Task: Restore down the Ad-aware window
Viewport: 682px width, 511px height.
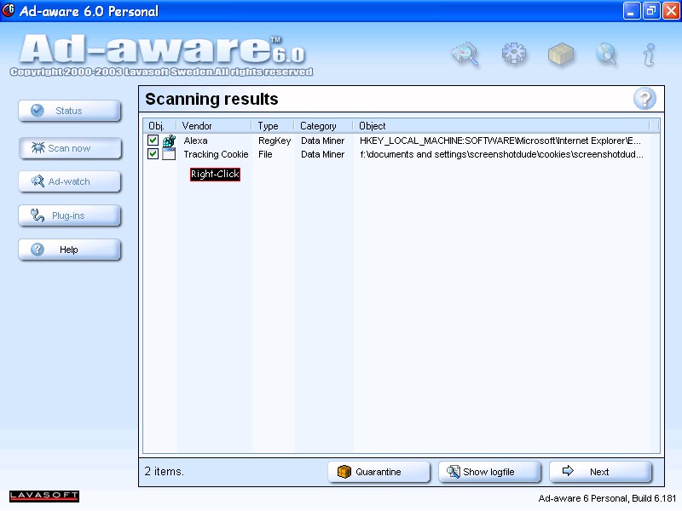Action: click(x=651, y=11)
